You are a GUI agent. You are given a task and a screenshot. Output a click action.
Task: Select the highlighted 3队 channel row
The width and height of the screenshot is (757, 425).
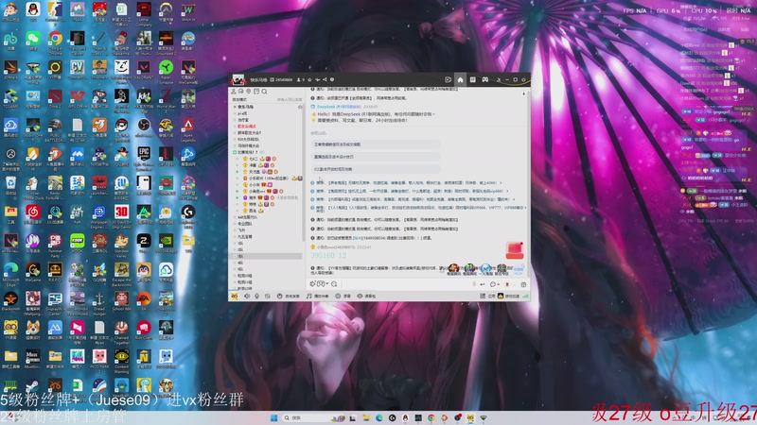(267, 256)
